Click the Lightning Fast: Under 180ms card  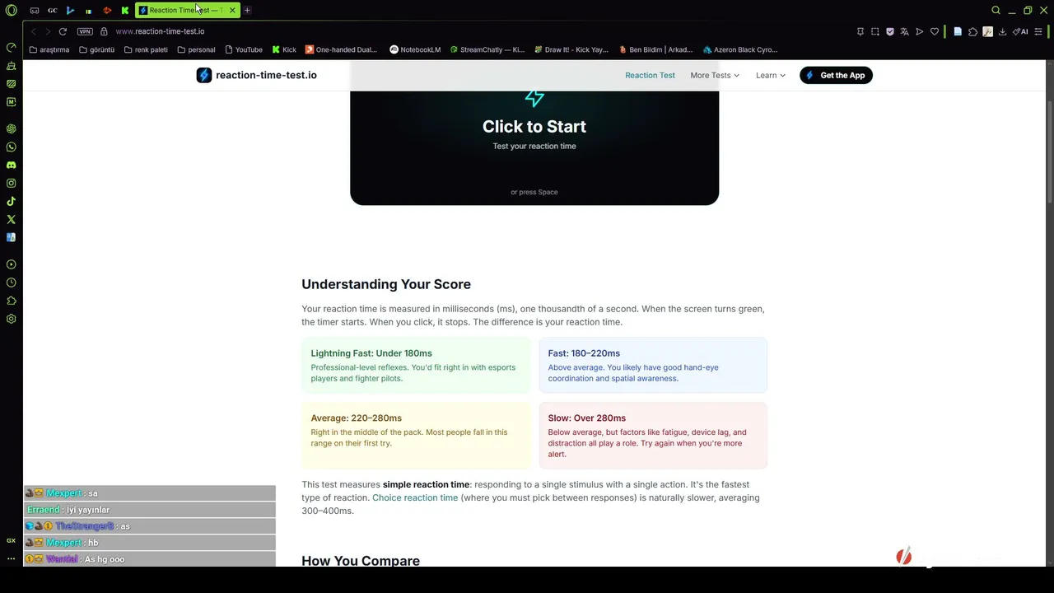click(x=416, y=365)
